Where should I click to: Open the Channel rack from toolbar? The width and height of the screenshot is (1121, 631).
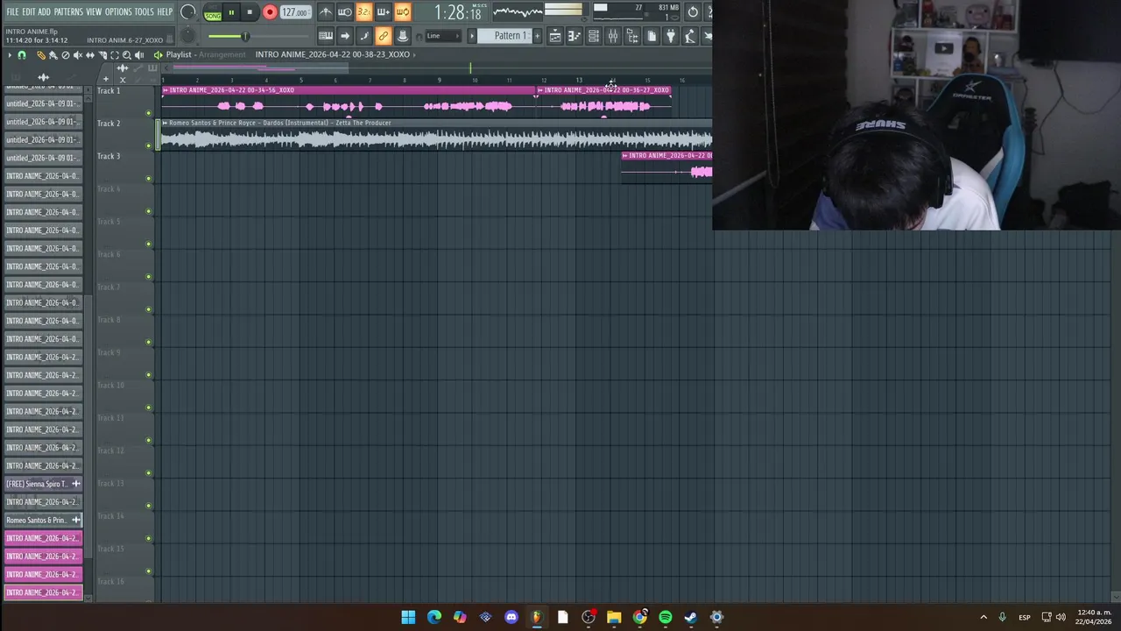point(594,36)
